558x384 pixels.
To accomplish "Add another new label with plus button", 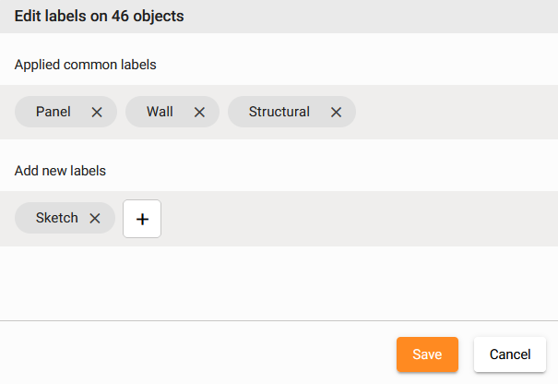I will coord(142,219).
